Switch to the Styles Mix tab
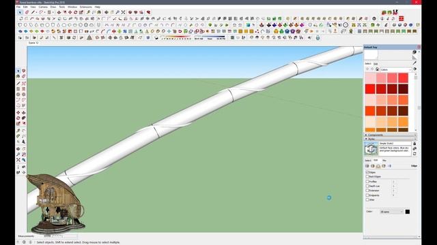437x245 pixels. pos(384,161)
